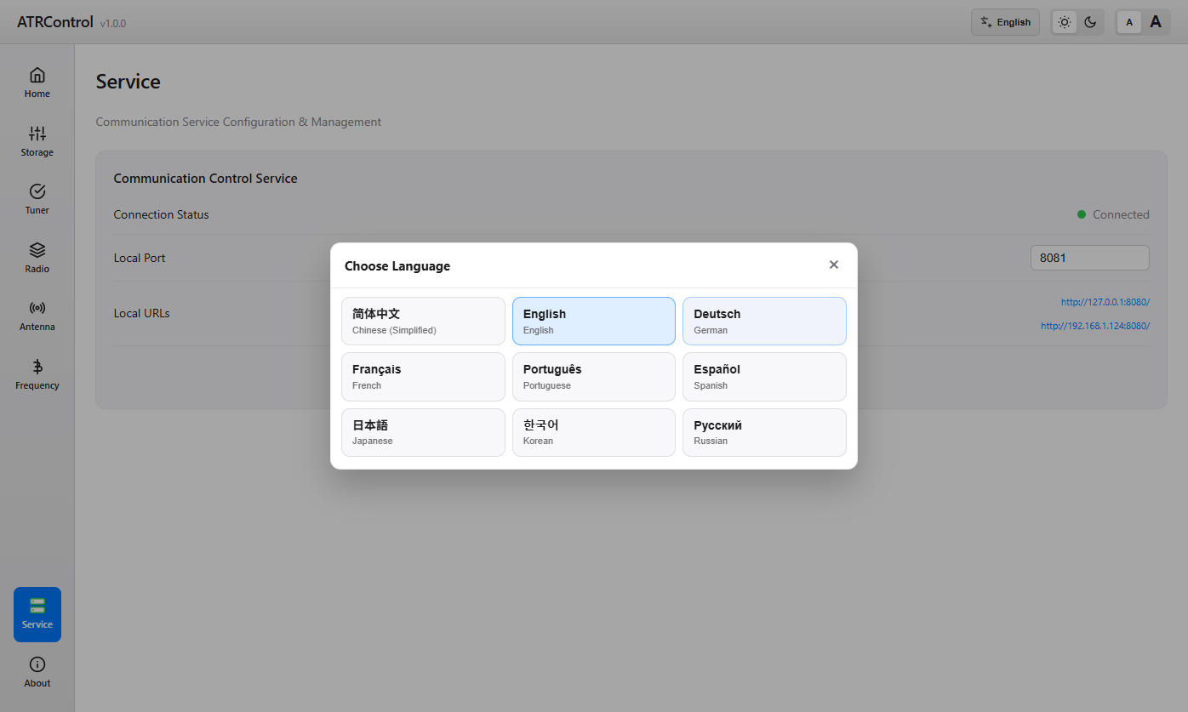
Task: Close the Choose Language dialog
Action: [x=834, y=265]
